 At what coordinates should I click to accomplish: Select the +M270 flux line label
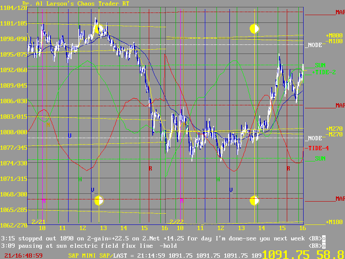coord(334,129)
